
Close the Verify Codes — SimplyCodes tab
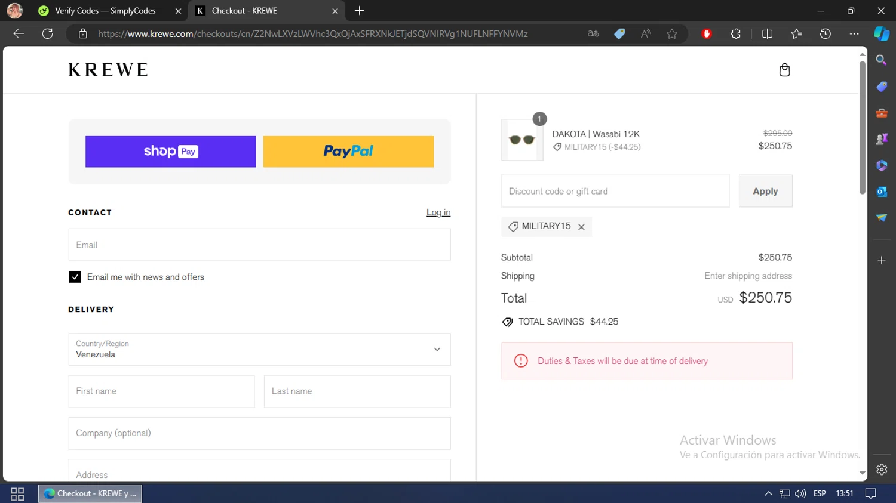pos(178,11)
